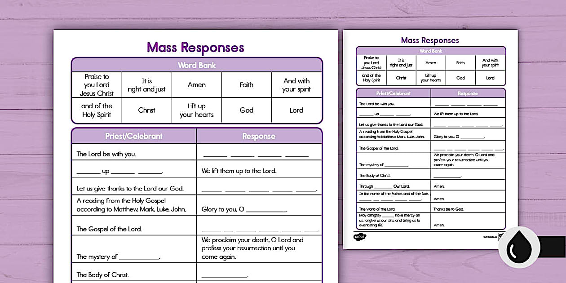Click 'We lift them up to the Lord' response

[x=239, y=170]
